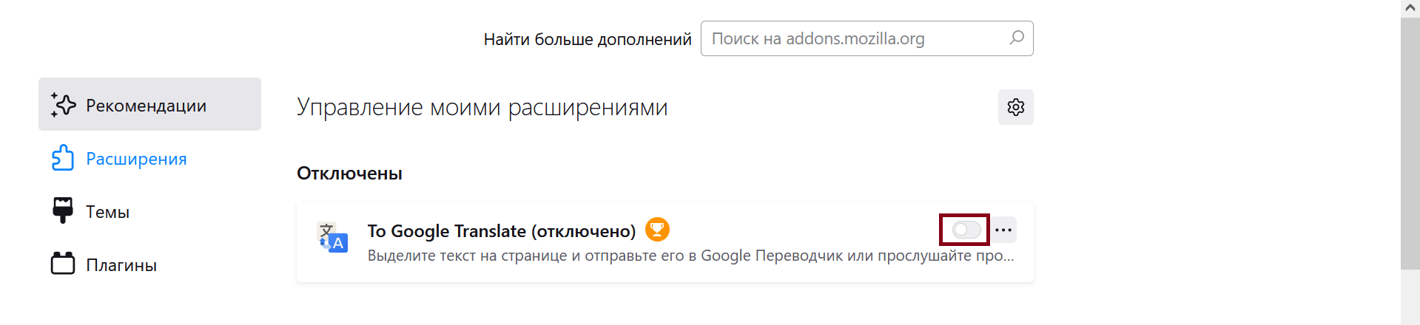This screenshot has width=1420, height=325.
Task: Click the Отключены section heading
Action: coord(349,174)
